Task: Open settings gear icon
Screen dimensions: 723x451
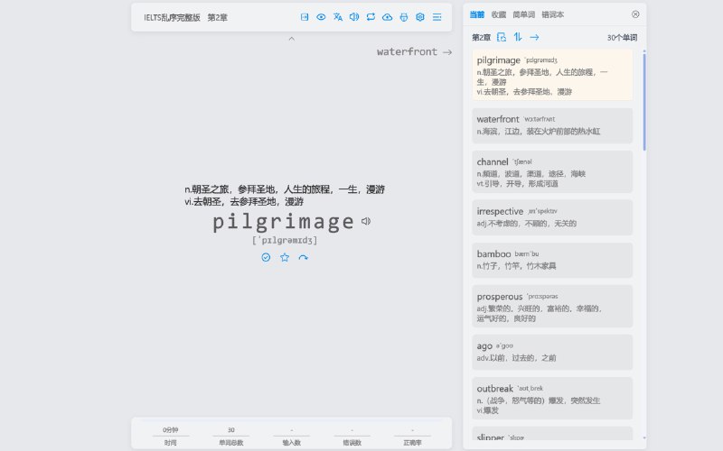Action: point(420,17)
